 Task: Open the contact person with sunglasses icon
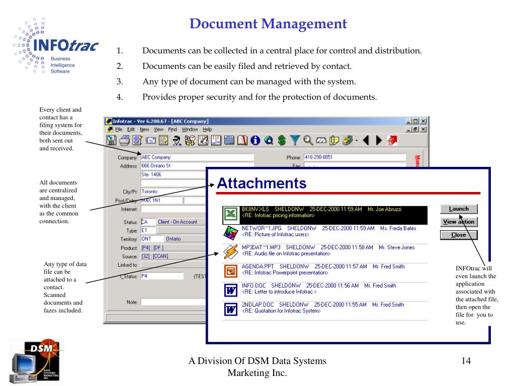[177, 141]
